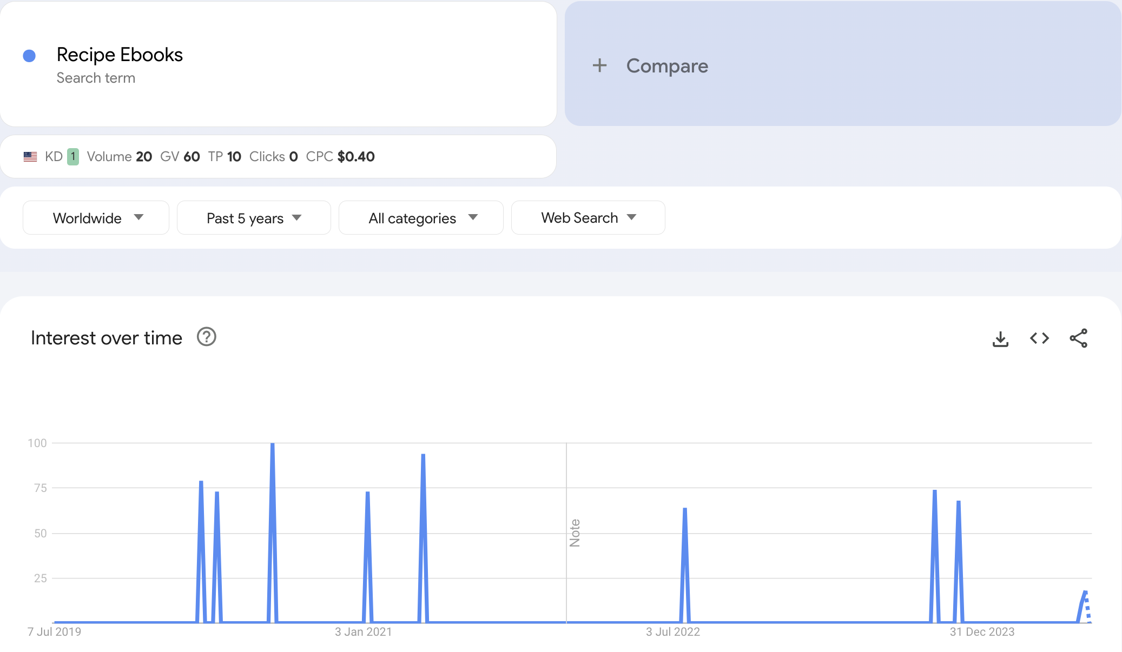The width and height of the screenshot is (1122, 652).
Task: Click the Compare button
Action: [x=666, y=66]
